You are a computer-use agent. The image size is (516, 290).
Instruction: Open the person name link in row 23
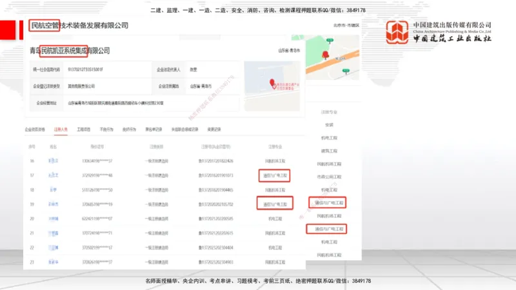click(x=54, y=262)
